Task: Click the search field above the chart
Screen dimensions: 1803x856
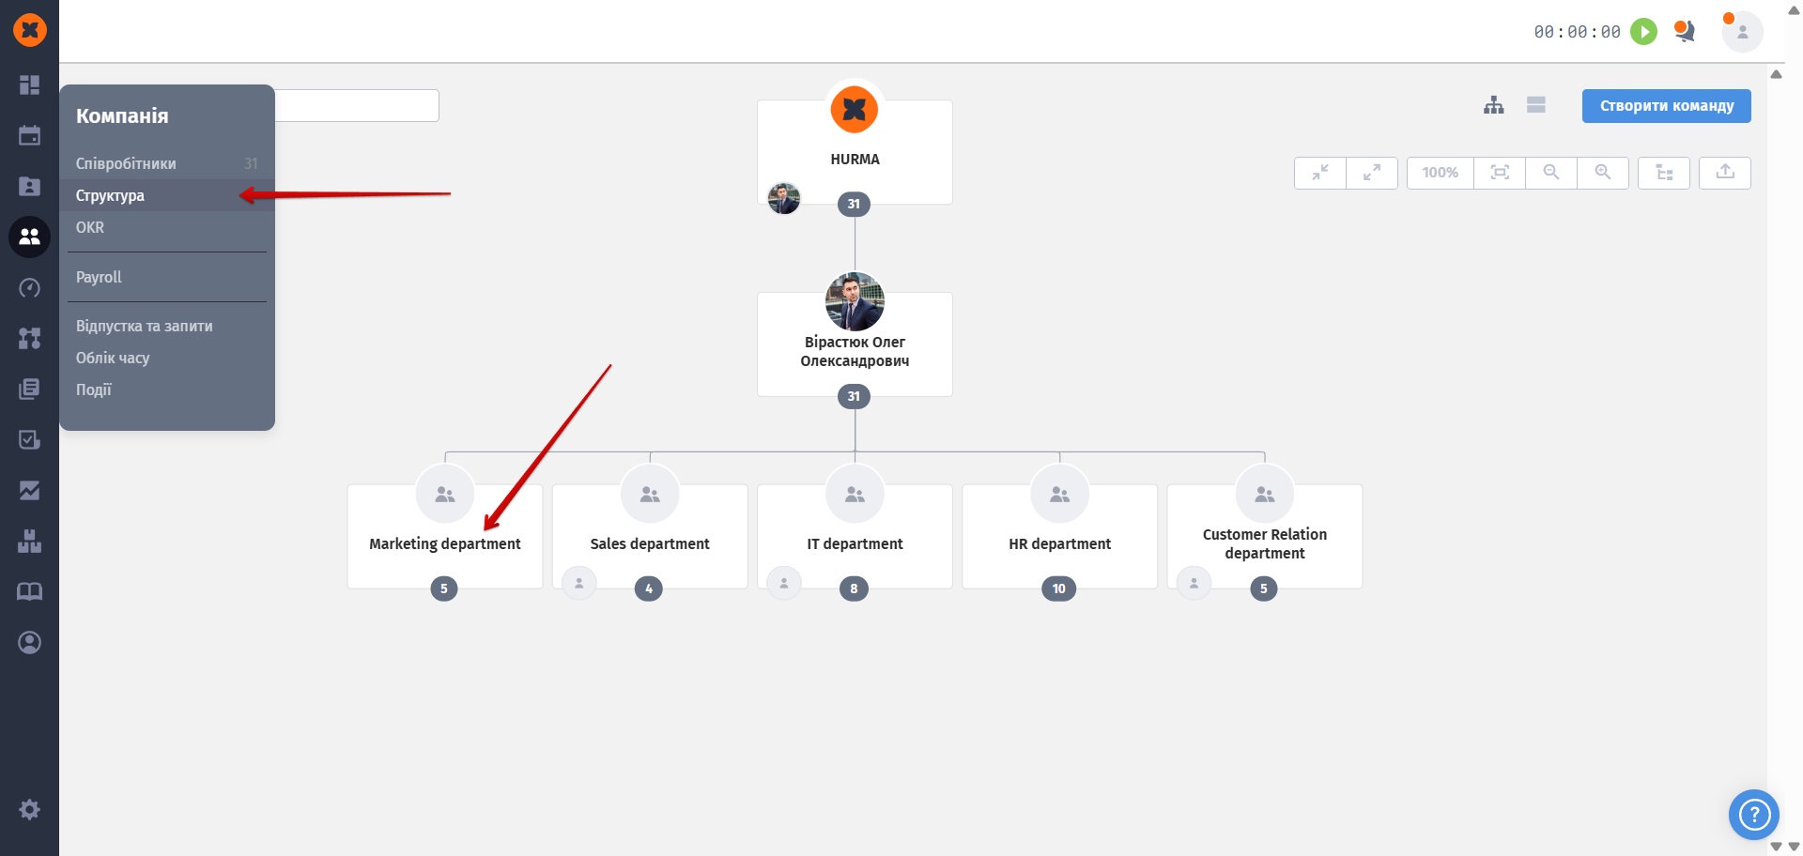Action: [x=357, y=105]
